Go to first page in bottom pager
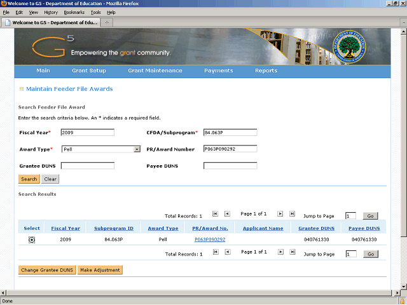 (216, 252)
